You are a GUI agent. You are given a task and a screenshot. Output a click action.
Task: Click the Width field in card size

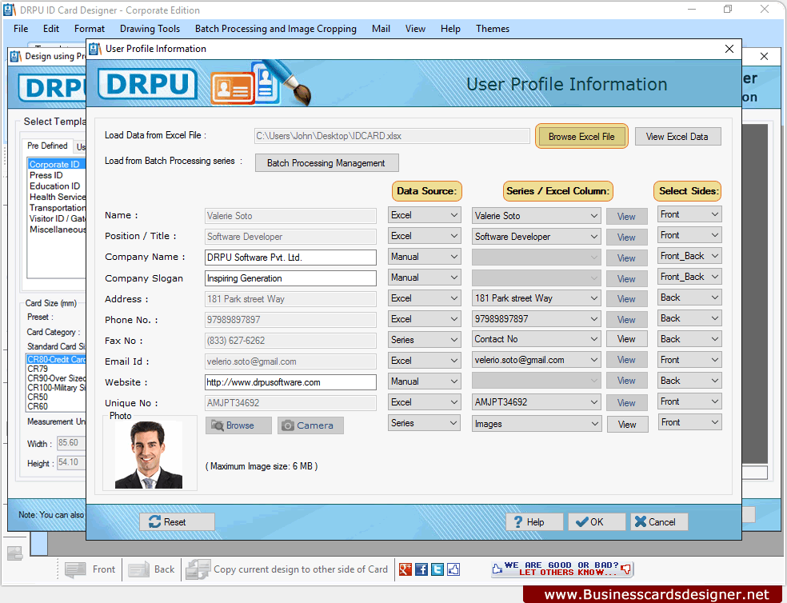(x=70, y=443)
